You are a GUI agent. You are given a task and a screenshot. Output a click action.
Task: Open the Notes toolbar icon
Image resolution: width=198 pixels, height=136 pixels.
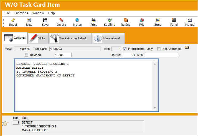(x=77, y=22)
